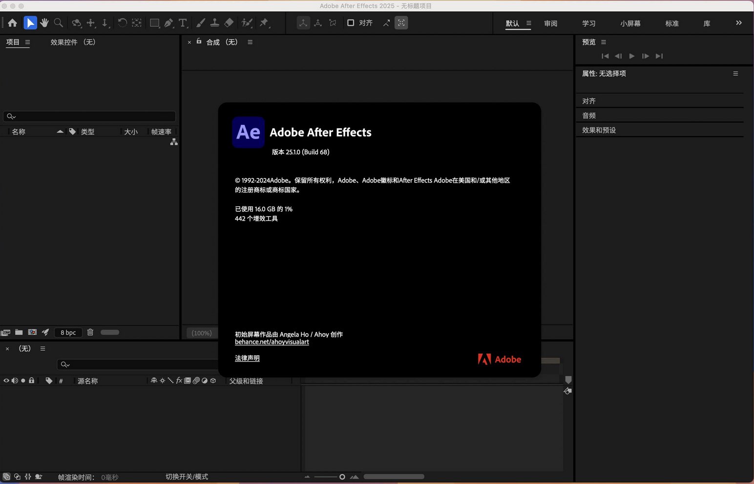Switch to 标准 workspace
754x484 pixels.
click(x=672, y=23)
